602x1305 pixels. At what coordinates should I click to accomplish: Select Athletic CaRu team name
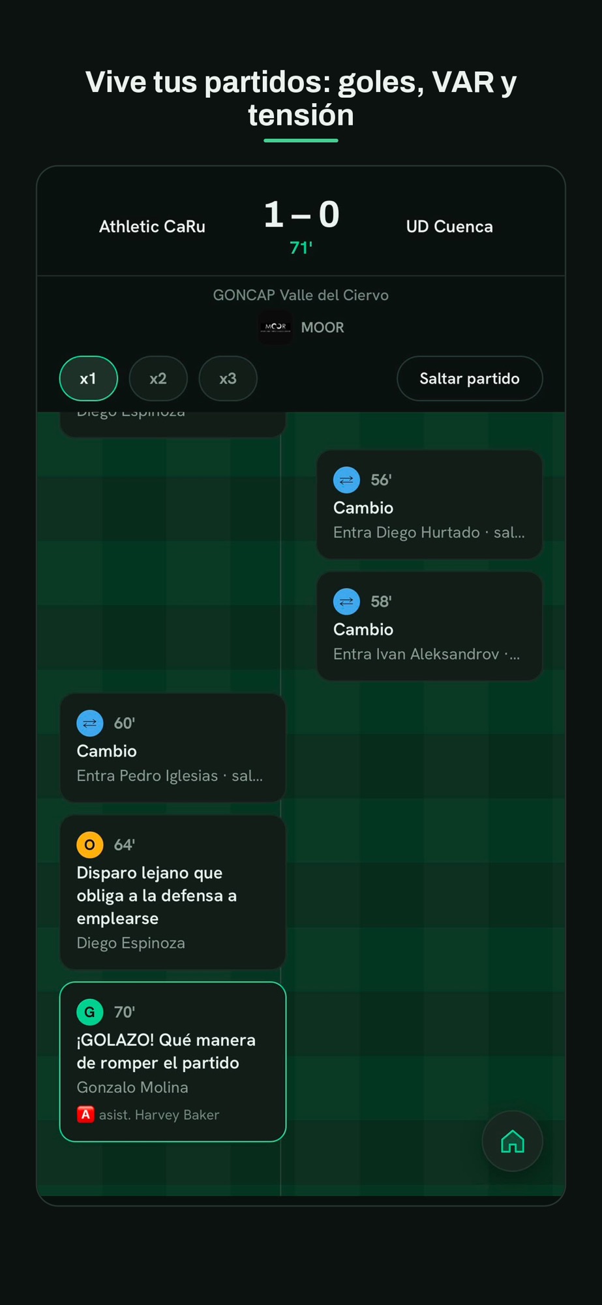pyautogui.click(x=152, y=226)
